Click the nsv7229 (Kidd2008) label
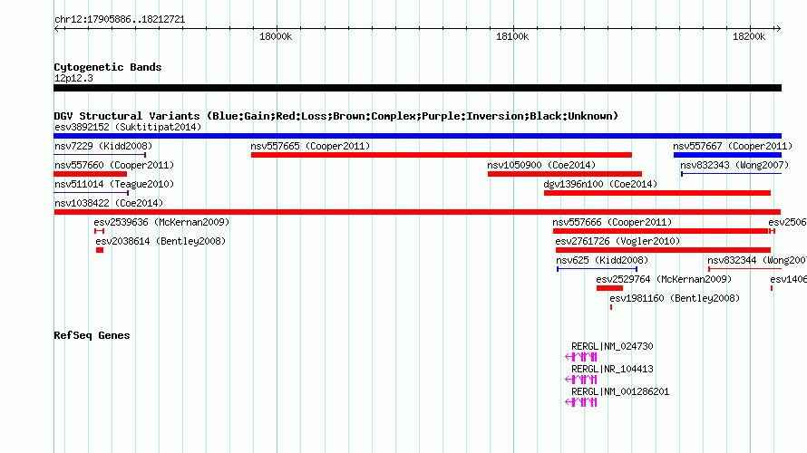Screen dimensions: 807x453 (103, 146)
